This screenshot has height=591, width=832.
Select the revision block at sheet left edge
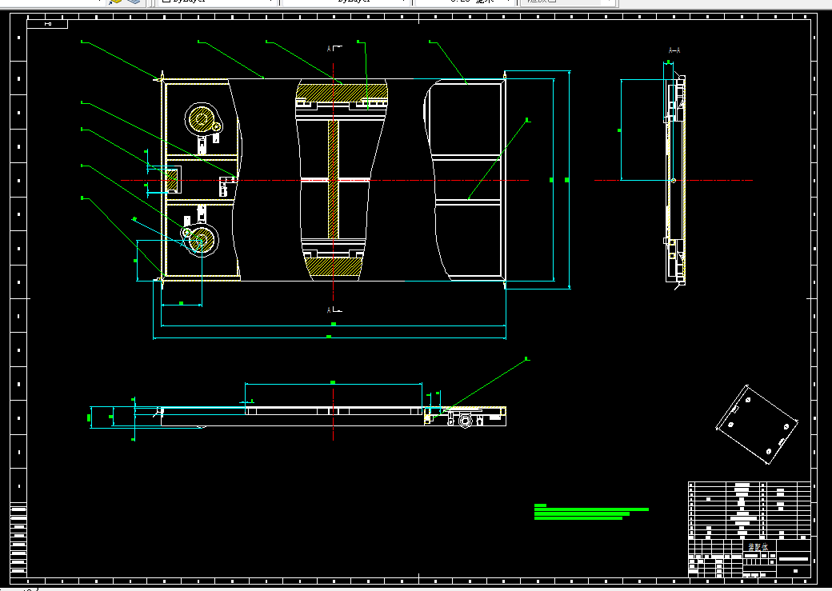pos(18,539)
